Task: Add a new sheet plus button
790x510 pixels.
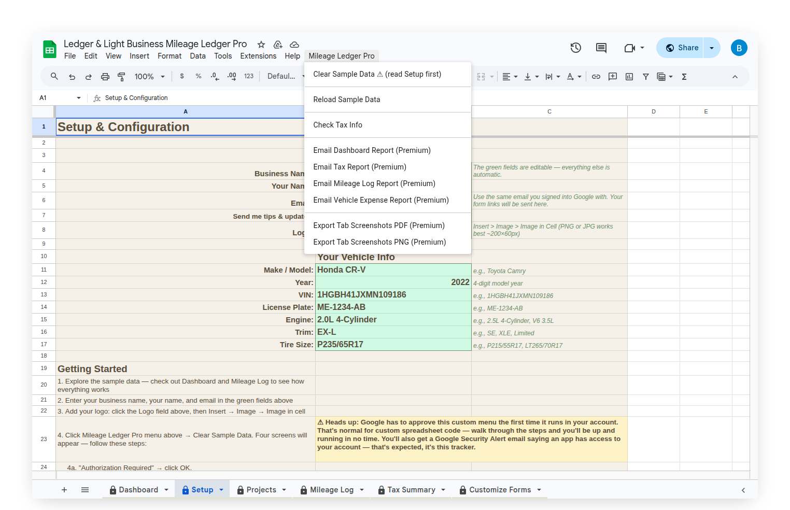Action: click(64, 490)
